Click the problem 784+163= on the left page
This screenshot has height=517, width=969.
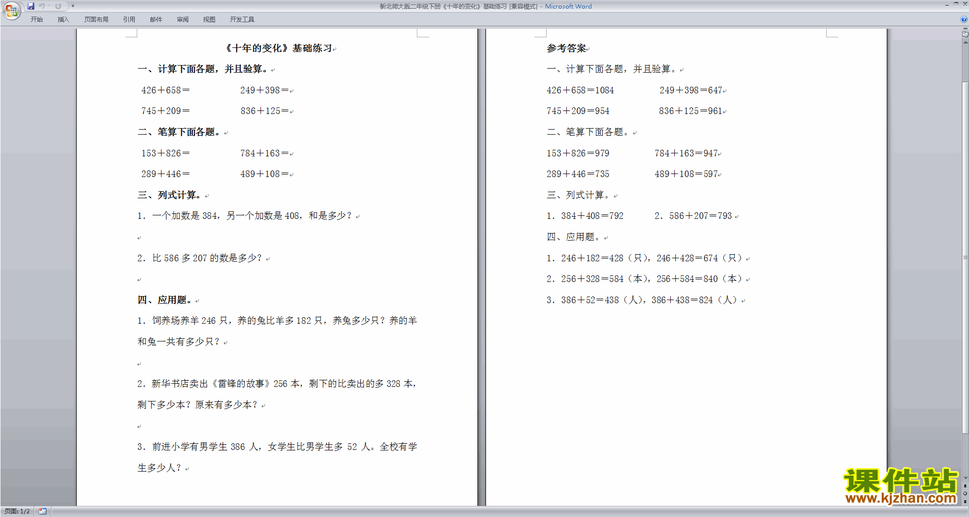(264, 153)
